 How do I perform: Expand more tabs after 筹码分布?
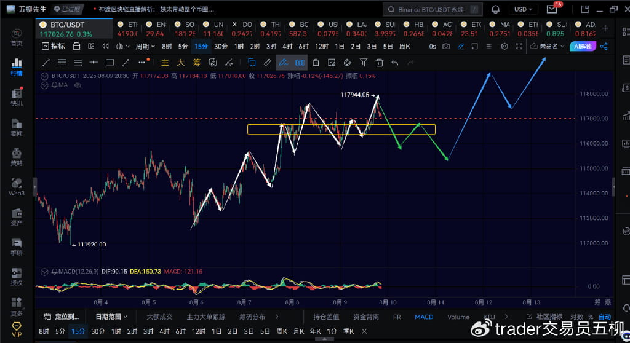(277, 317)
